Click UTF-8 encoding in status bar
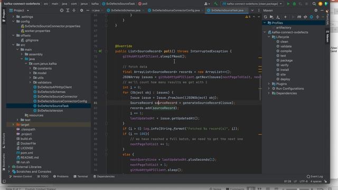Viewport: 338px width, 190px height. (x=304, y=182)
